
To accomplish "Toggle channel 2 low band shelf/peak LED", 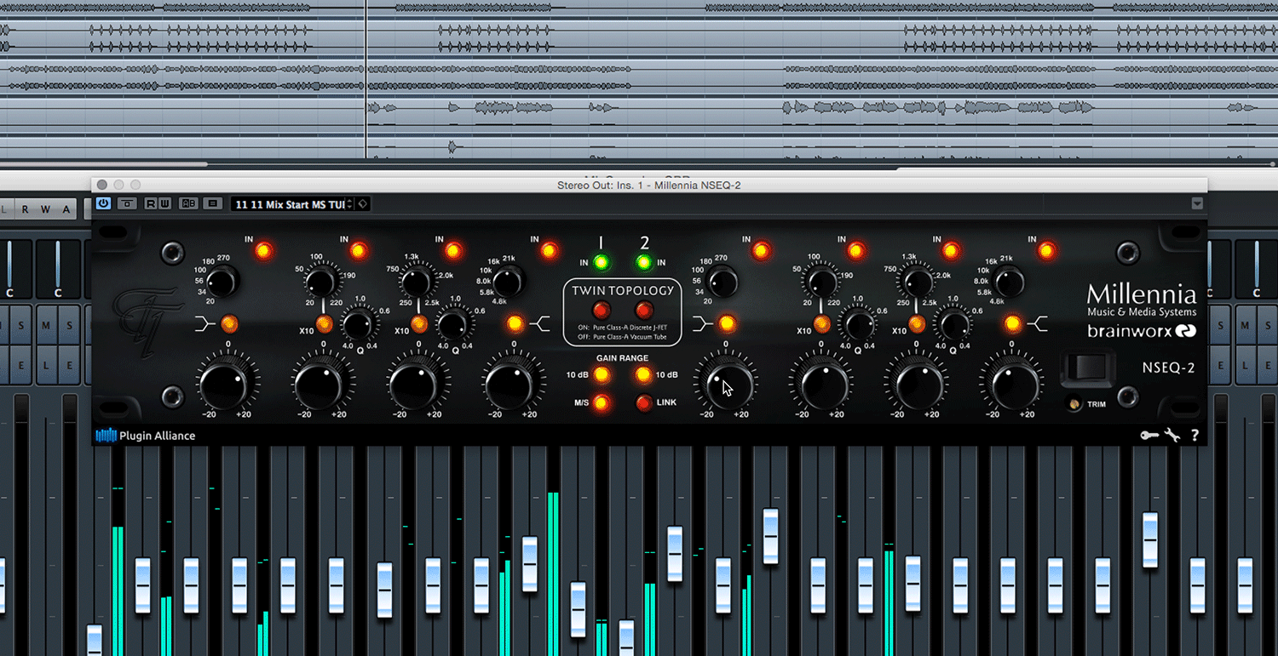I will 726,323.
